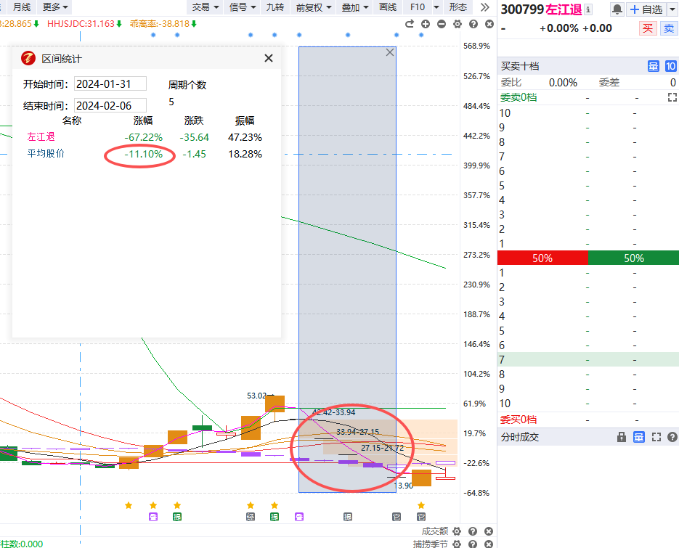Click the 形态 pattern toolbar item

(458, 7)
